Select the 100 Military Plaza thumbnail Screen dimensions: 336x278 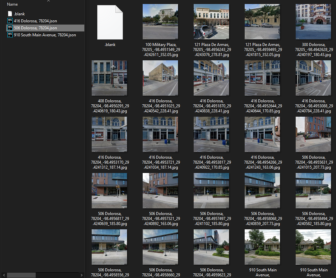point(160,22)
